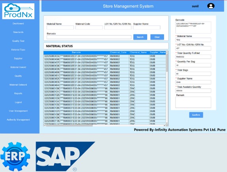This screenshot has width=227, height=172.
Task: Click the Barcode search input field
Action: click(x=89, y=37)
